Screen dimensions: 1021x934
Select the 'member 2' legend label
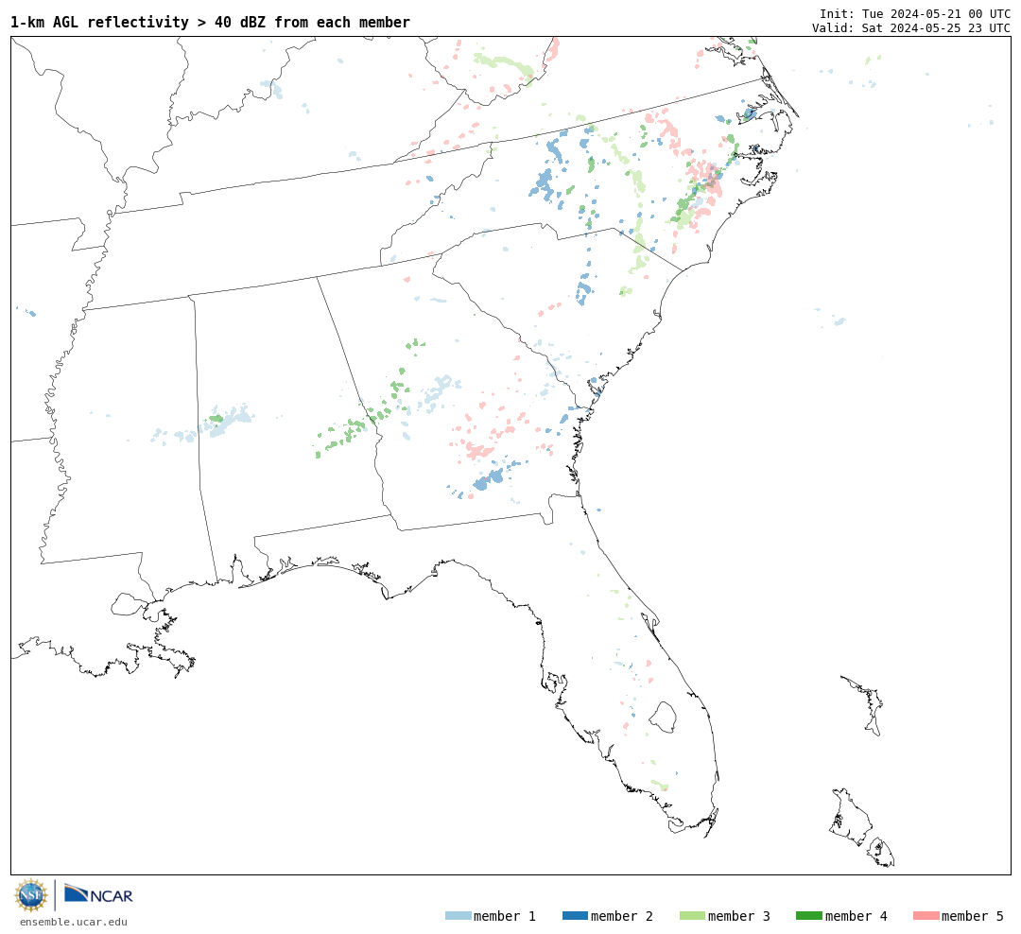coord(622,916)
